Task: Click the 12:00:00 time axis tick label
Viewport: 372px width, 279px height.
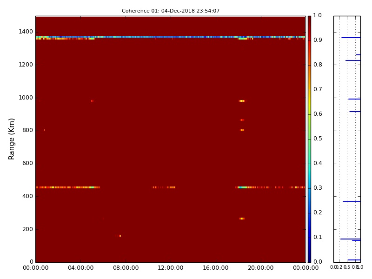Action: point(171,268)
